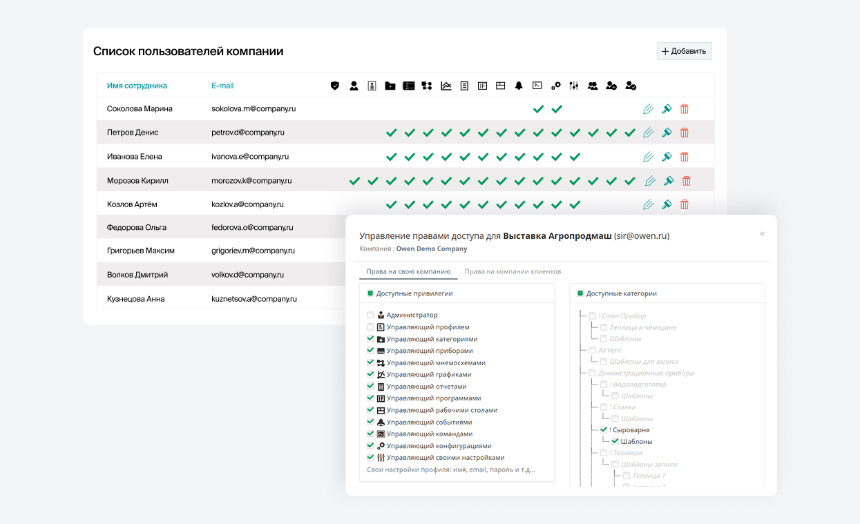Image resolution: width=860 pixels, height=524 pixels.
Task: Click the edit pencil icon for Соколова Марина
Action: pyautogui.click(x=648, y=109)
